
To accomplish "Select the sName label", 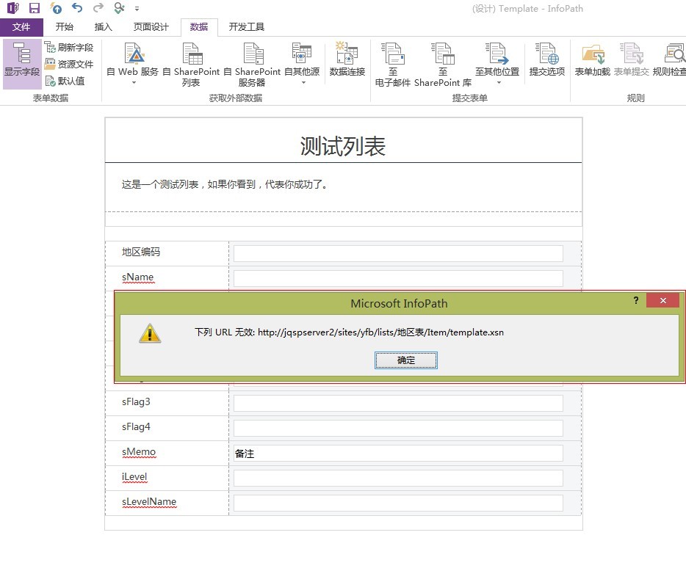I will coord(138,277).
